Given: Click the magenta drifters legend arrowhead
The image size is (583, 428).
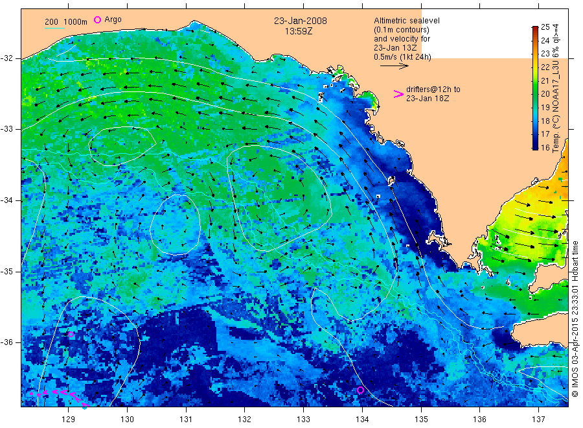Looking at the screenshot, I should (398, 94).
